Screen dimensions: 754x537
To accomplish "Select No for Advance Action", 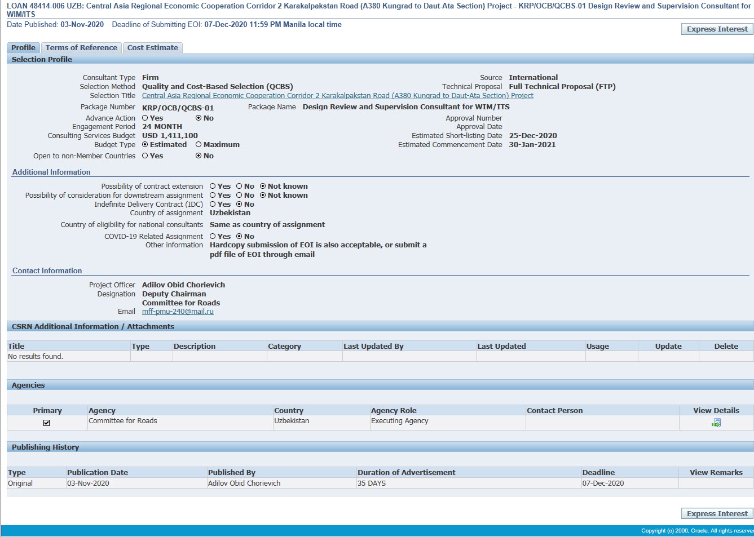I will [x=199, y=118].
